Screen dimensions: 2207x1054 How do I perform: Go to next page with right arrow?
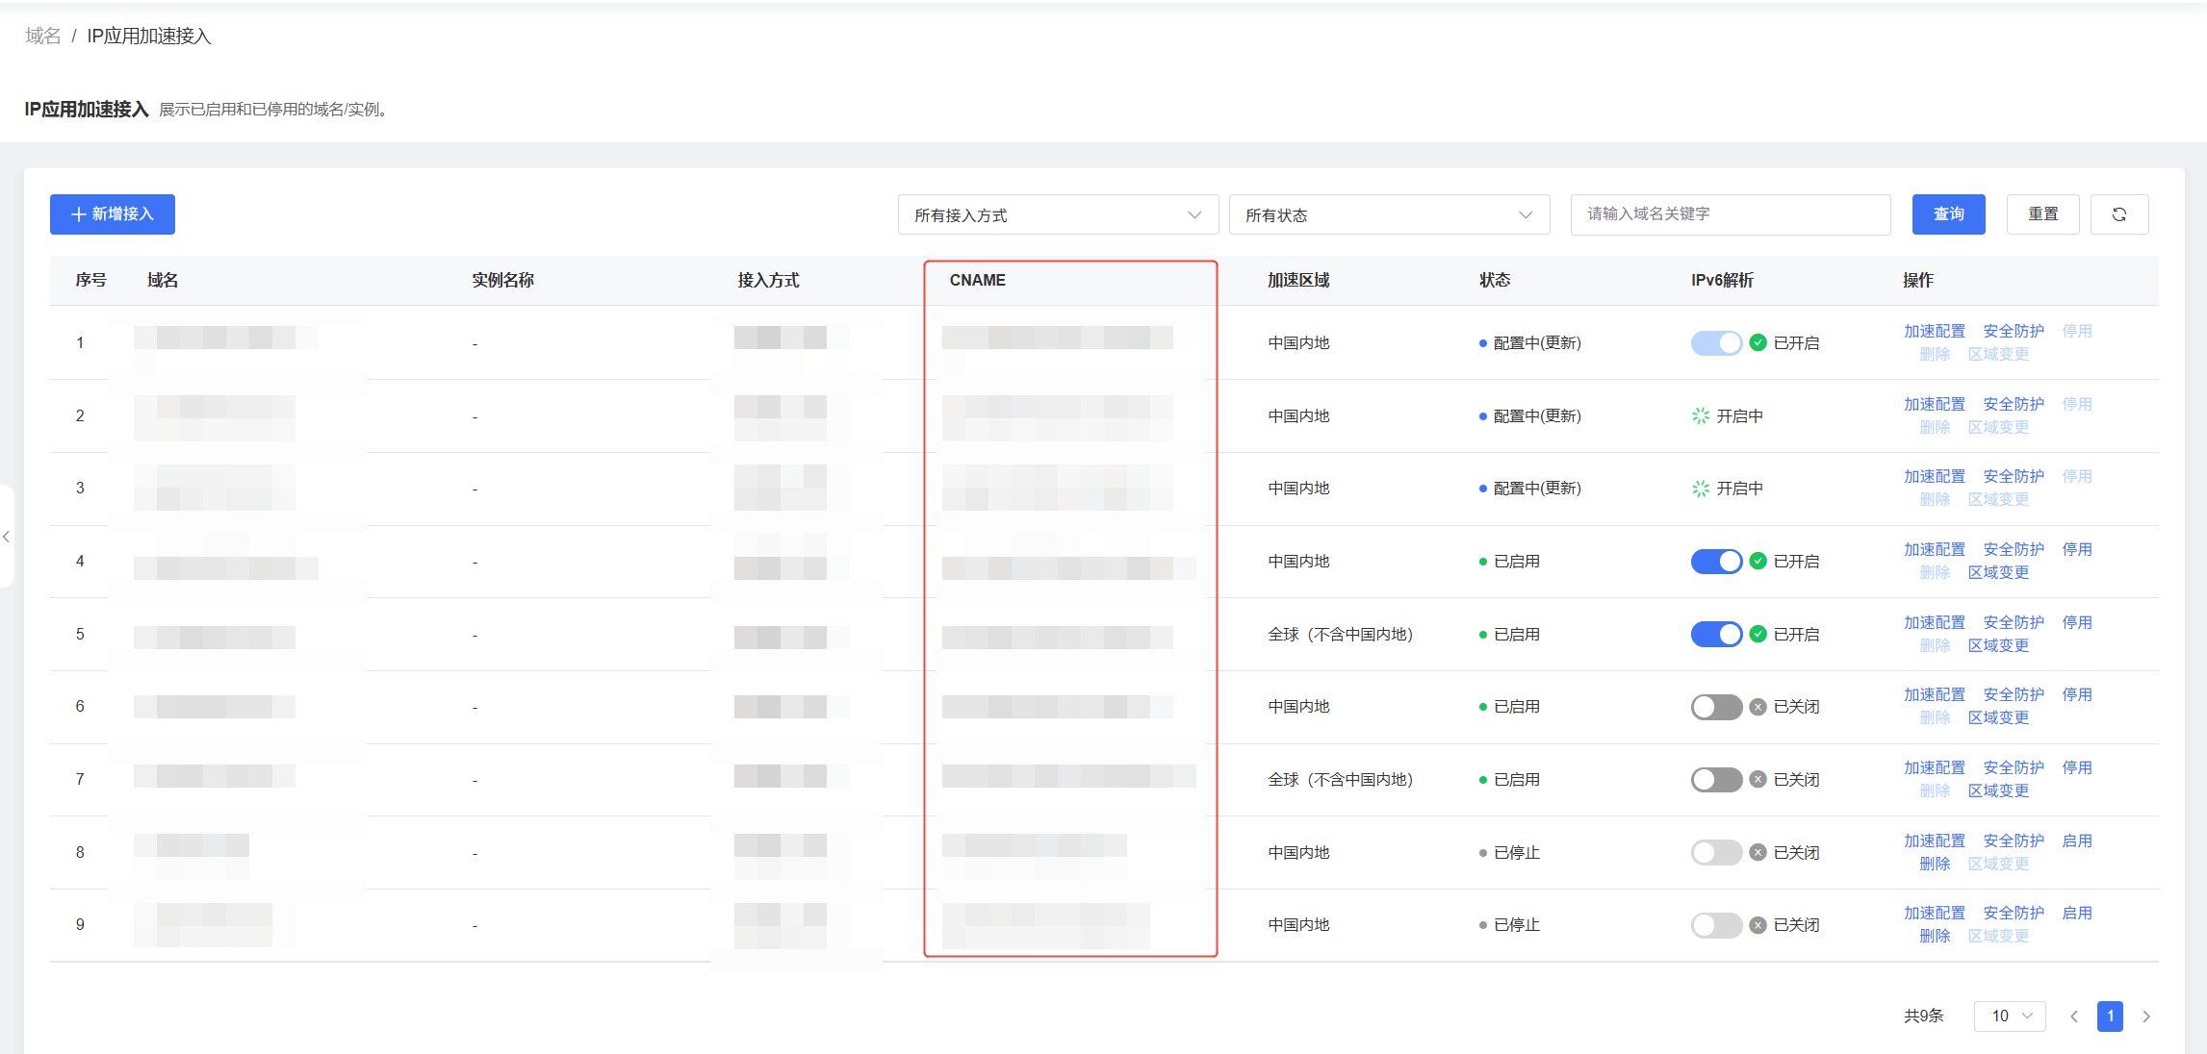click(2146, 1016)
